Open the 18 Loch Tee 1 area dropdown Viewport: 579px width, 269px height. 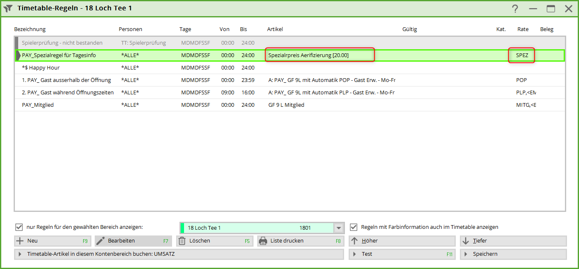point(339,228)
